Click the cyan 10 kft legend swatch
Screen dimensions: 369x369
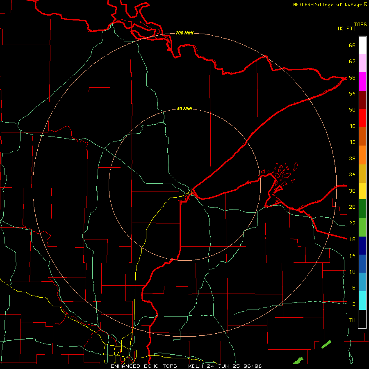point(362,301)
